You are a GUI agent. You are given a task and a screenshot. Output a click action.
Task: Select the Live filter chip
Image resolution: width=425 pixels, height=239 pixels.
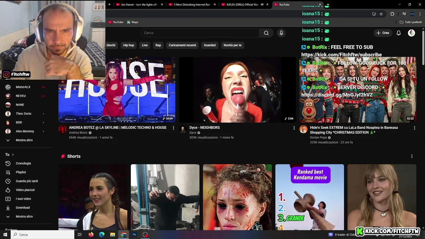point(145,45)
